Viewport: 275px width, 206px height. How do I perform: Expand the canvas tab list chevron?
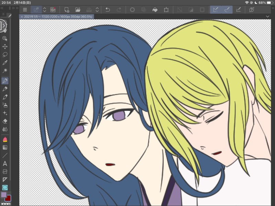(267, 16)
